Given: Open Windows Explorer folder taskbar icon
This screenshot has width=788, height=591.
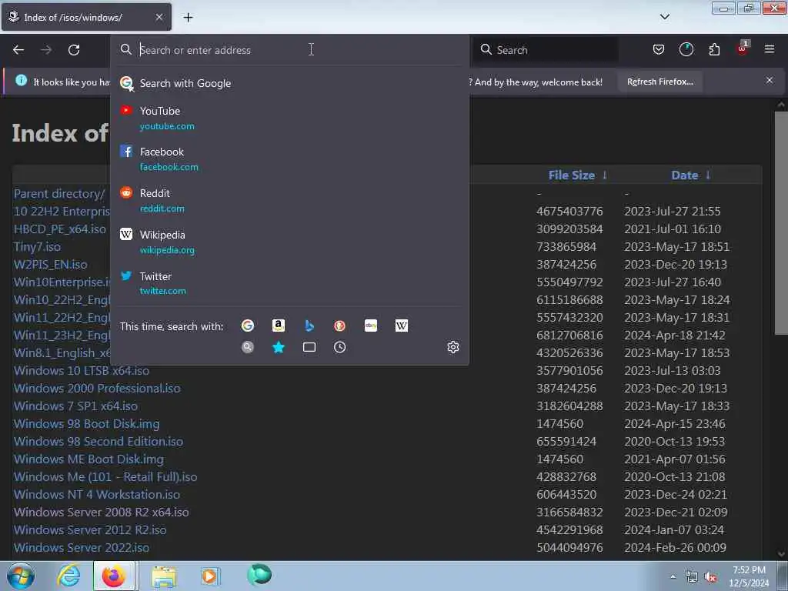Looking at the screenshot, I should coord(164,576).
